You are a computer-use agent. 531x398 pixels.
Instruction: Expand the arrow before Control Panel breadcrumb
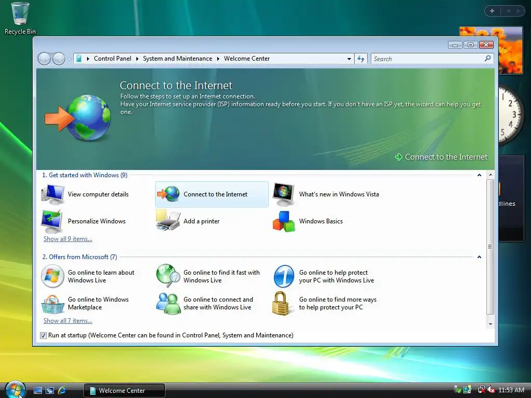pos(88,59)
